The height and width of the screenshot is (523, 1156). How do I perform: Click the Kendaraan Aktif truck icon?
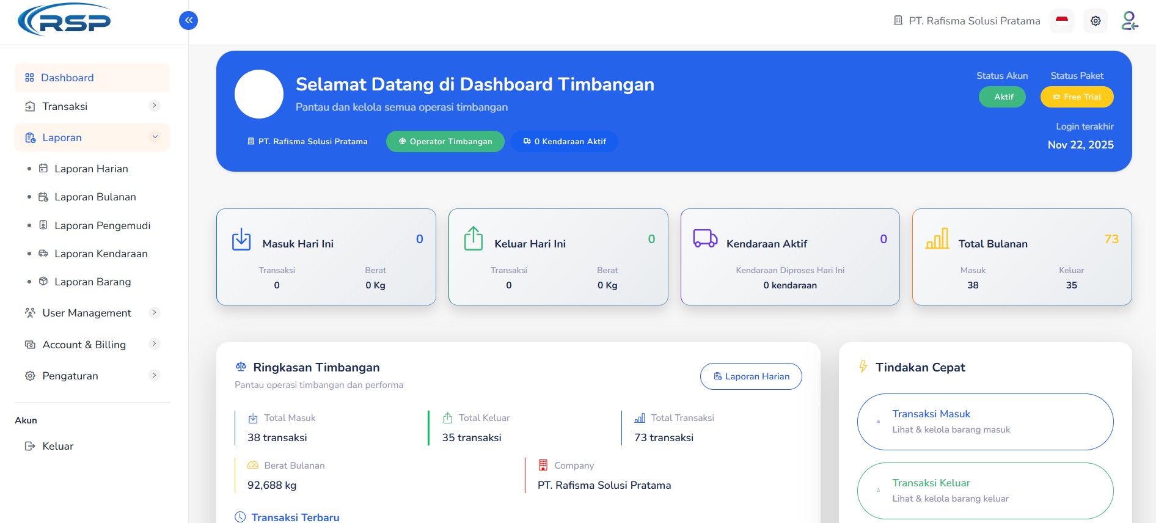point(705,238)
